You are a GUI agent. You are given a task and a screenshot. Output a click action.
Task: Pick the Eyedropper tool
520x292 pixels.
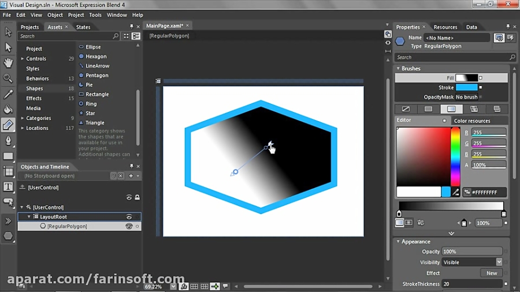pos(8,93)
